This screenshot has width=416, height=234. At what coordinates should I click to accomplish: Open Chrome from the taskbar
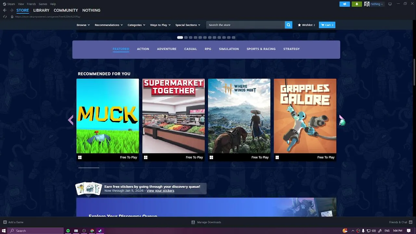pyautogui.click(x=92, y=231)
